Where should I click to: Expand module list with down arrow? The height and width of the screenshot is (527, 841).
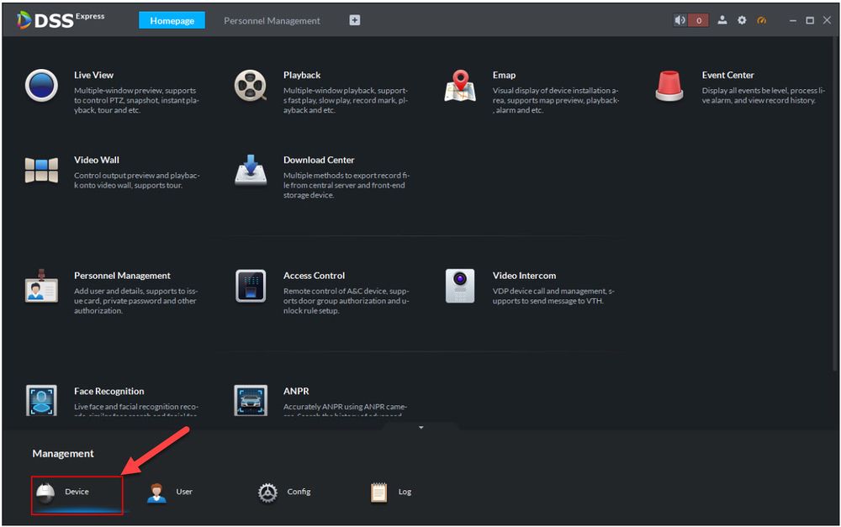click(x=421, y=427)
